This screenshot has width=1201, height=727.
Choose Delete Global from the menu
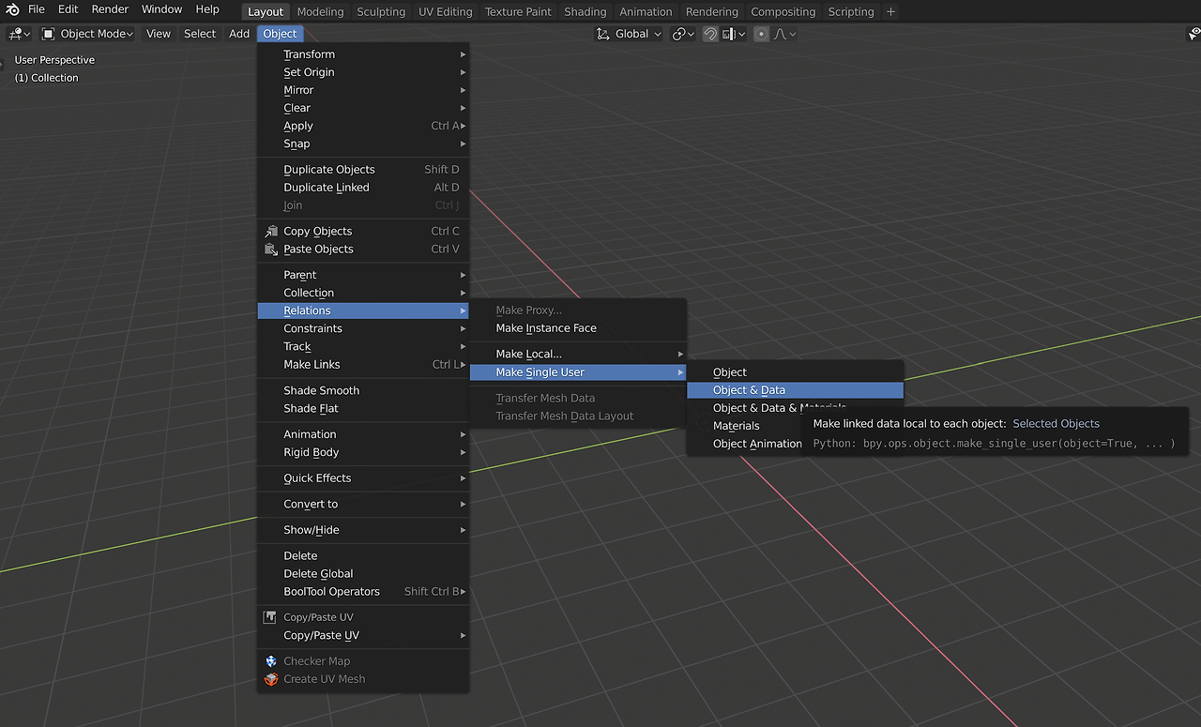tap(363, 574)
